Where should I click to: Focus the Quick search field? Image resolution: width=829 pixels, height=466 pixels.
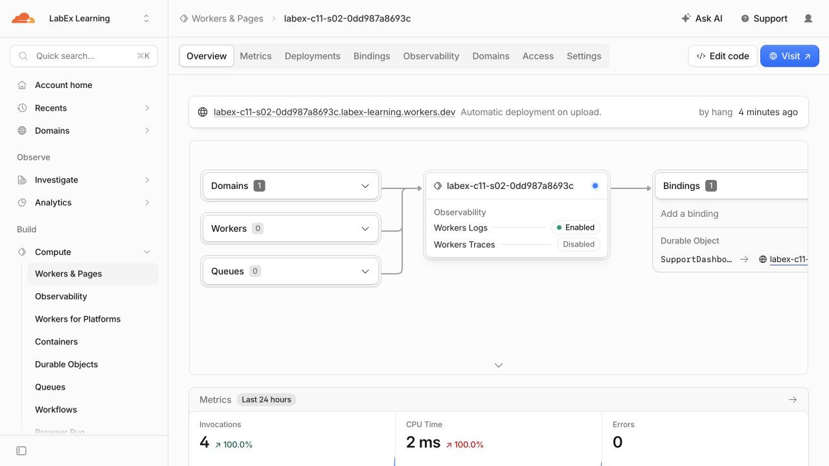coord(84,56)
